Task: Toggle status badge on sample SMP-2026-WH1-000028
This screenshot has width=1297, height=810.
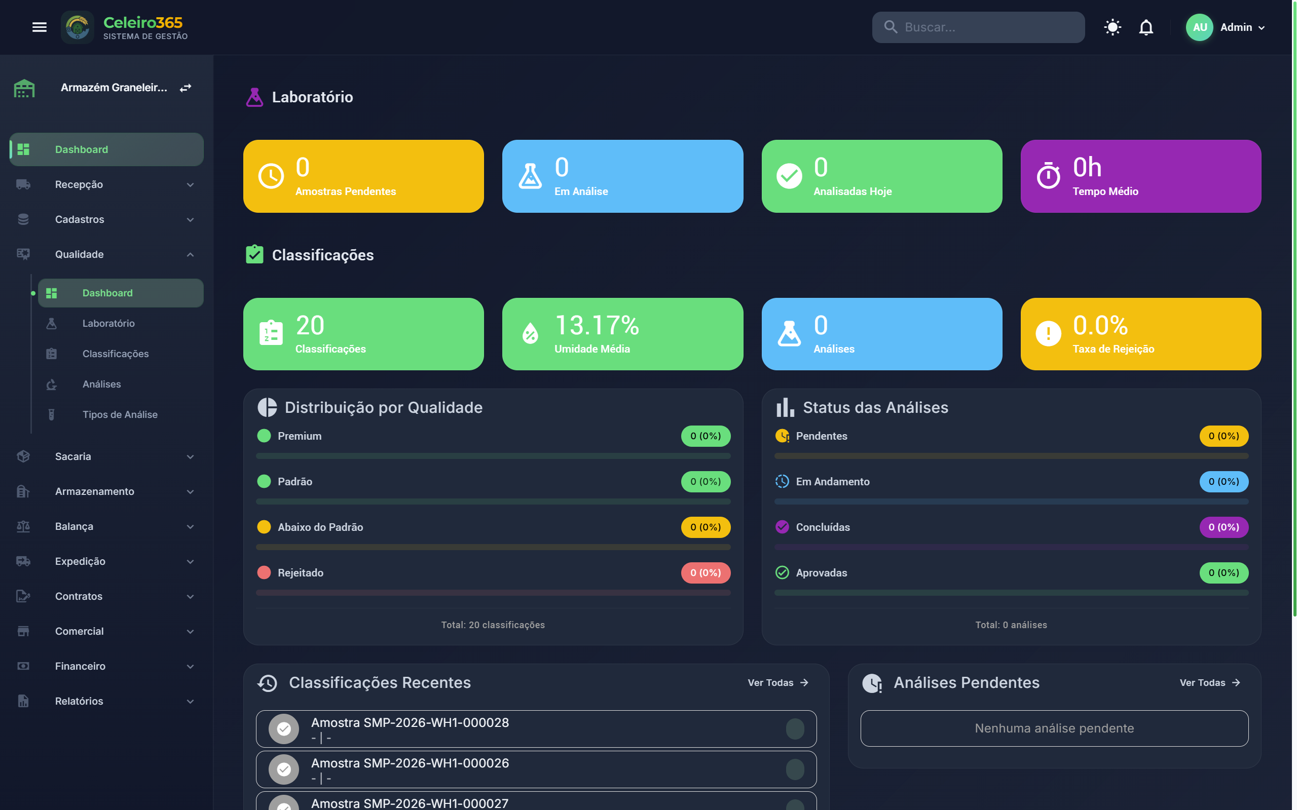Action: point(794,728)
